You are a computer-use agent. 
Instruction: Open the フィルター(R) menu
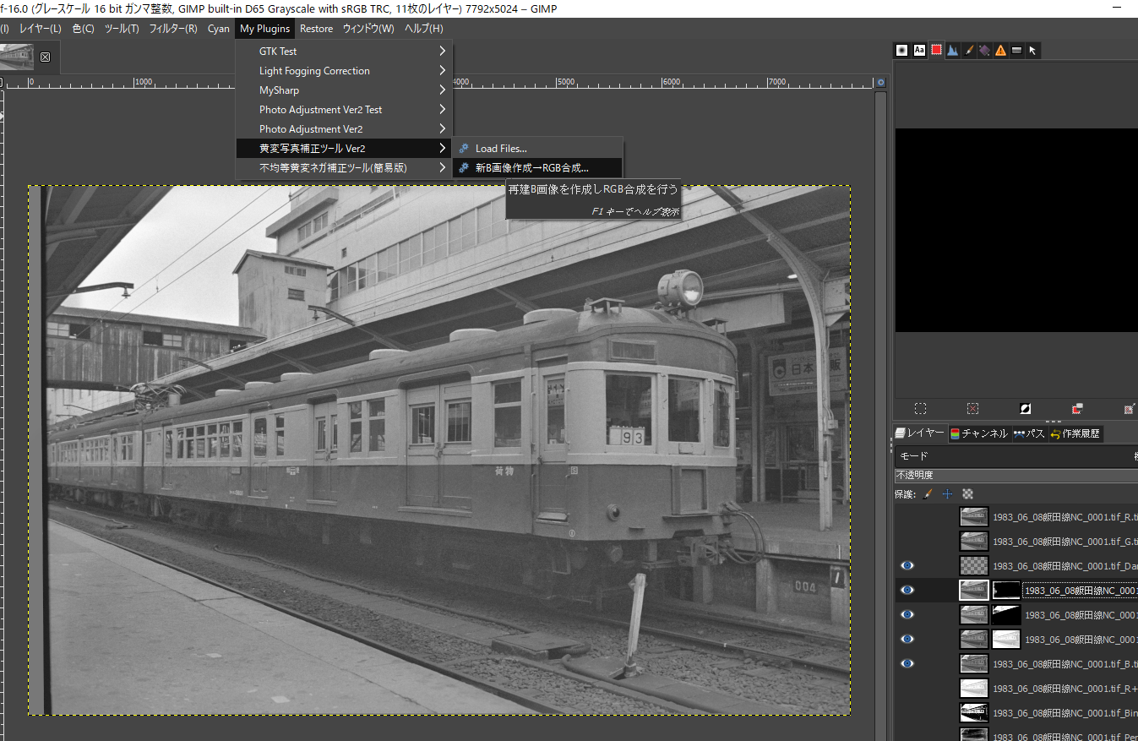173,29
